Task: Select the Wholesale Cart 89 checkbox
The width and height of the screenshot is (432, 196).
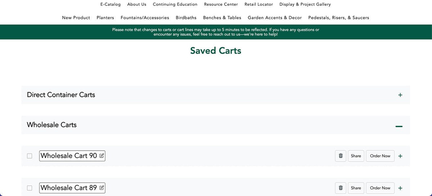Action: pyautogui.click(x=30, y=188)
